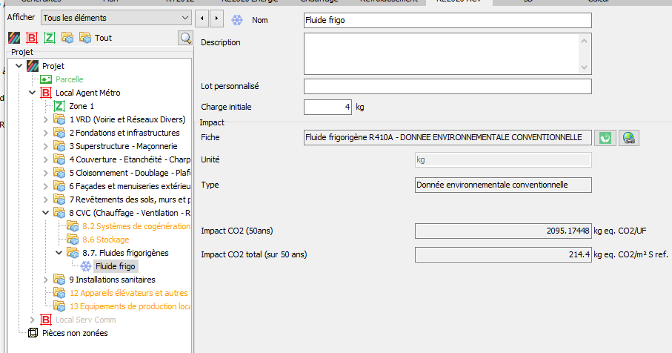Click the green Z zone filter icon
Viewport: 672px width, 353px height.
(x=49, y=37)
